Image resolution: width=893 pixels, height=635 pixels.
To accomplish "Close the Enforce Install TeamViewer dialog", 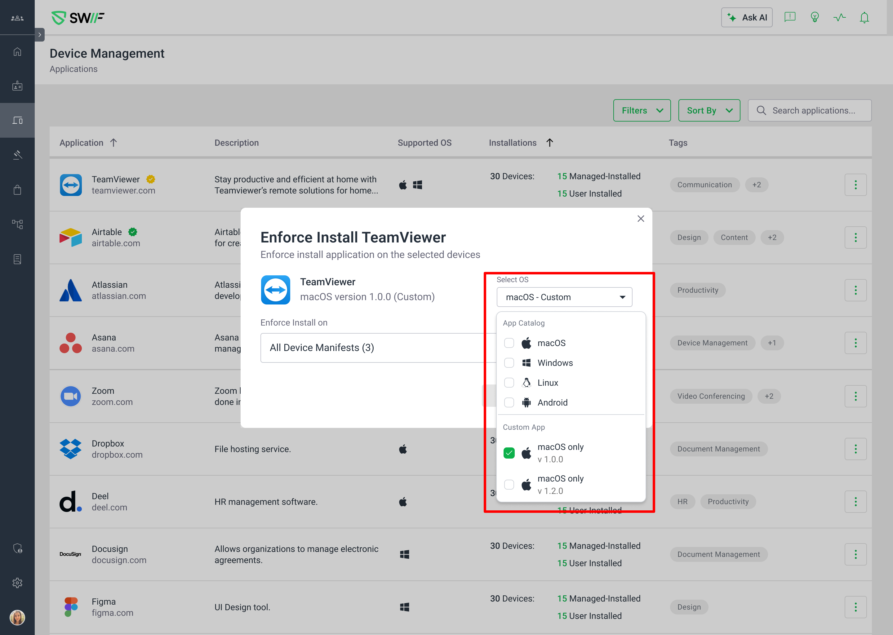I will pyautogui.click(x=640, y=219).
